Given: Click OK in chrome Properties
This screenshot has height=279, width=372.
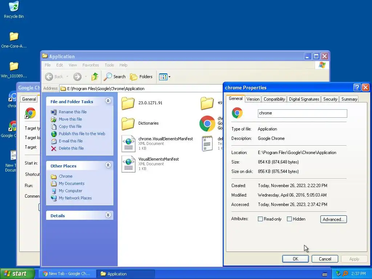Looking at the screenshot, I should 295,259.
